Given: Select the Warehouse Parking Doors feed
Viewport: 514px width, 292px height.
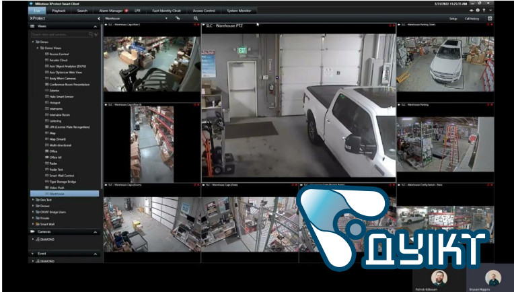Looking at the screenshot, I should [x=445, y=63].
